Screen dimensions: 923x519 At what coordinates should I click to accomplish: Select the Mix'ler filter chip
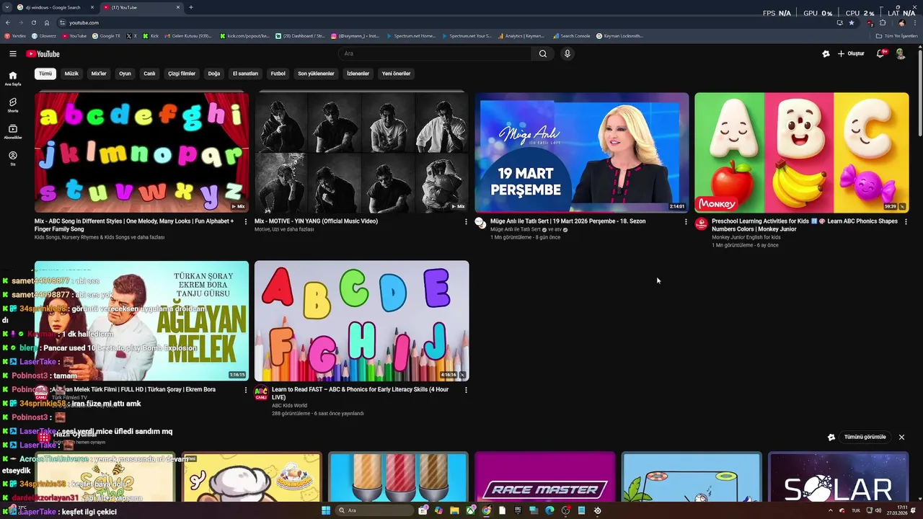pyautogui.click(x=99, y=74)
